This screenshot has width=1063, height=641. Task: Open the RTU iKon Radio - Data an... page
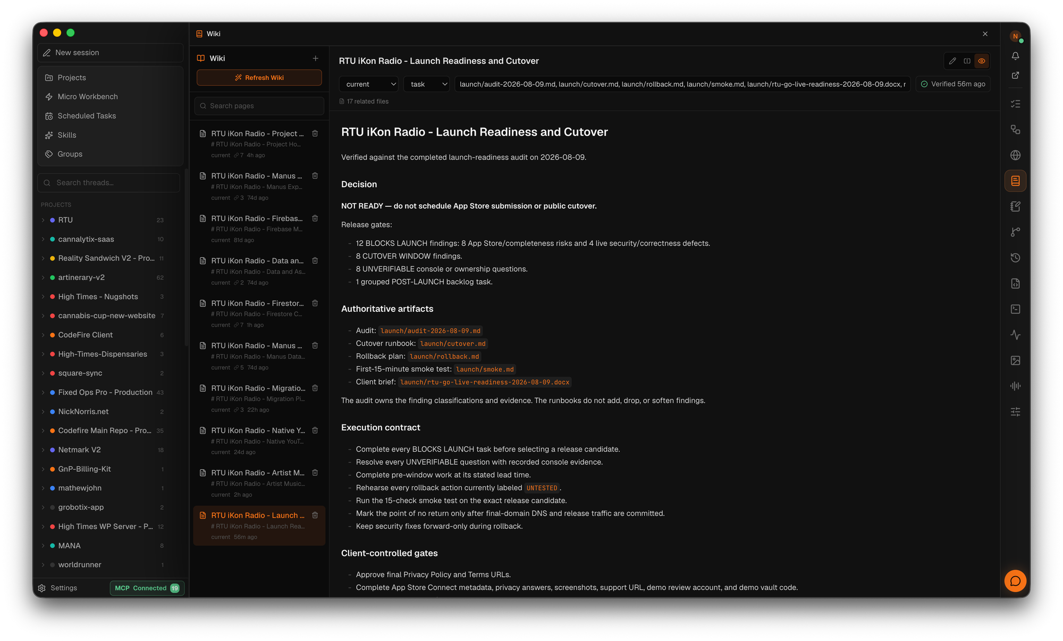[x=259, y=271]
